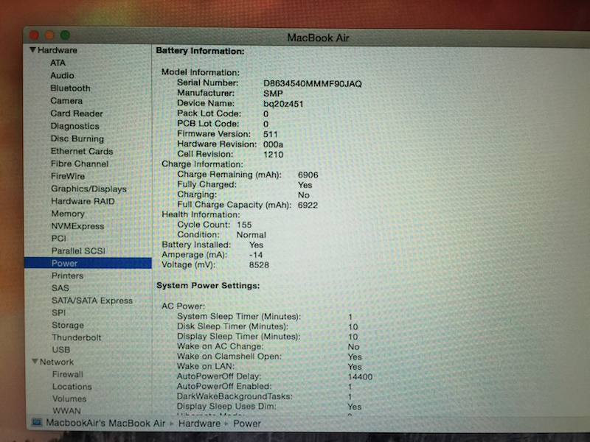
Task: Open USB device information
Action: 61,349
